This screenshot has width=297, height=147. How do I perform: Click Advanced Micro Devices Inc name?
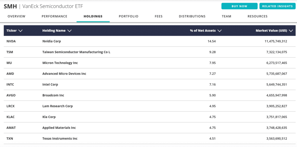pos(64,74)
